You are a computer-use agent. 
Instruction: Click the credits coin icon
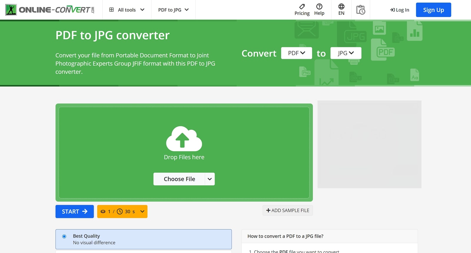(x=103, y=212)
